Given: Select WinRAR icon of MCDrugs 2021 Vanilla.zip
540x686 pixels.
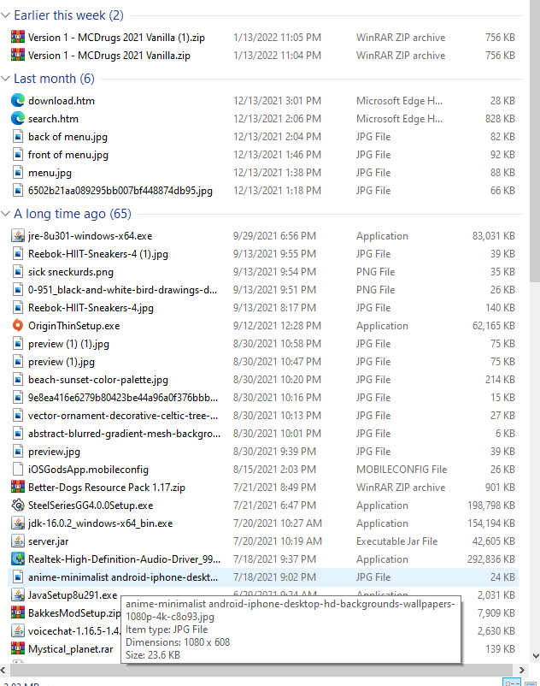Looking at the screenshot, I should point(17,55).
